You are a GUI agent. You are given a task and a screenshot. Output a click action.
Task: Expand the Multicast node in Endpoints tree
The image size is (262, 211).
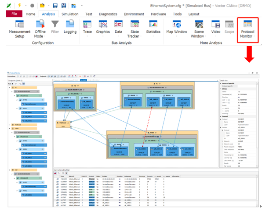(x=9, y=125)
